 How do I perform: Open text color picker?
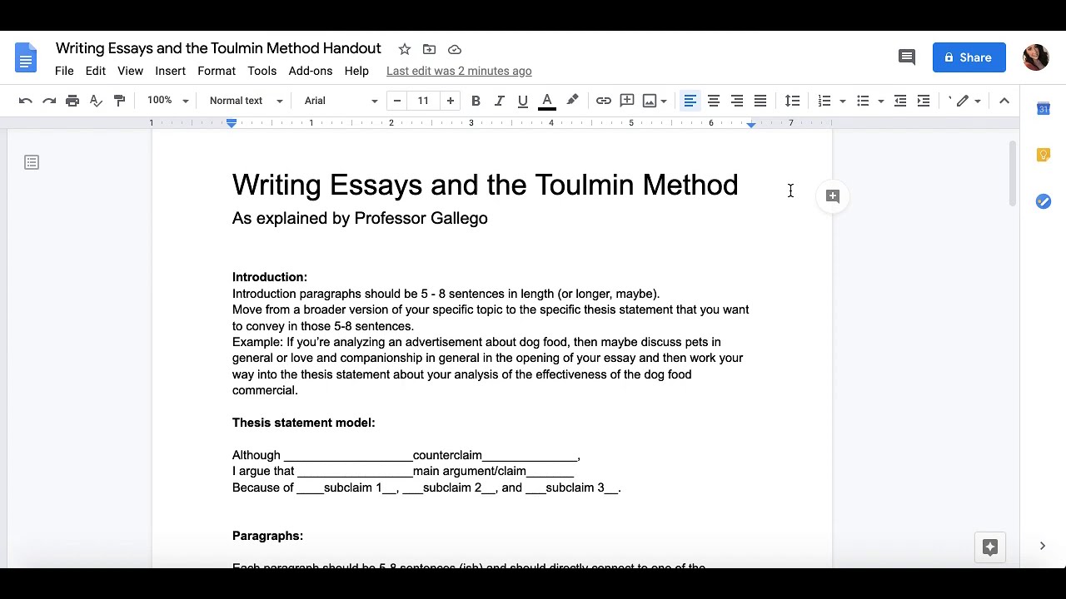[547, 101]
